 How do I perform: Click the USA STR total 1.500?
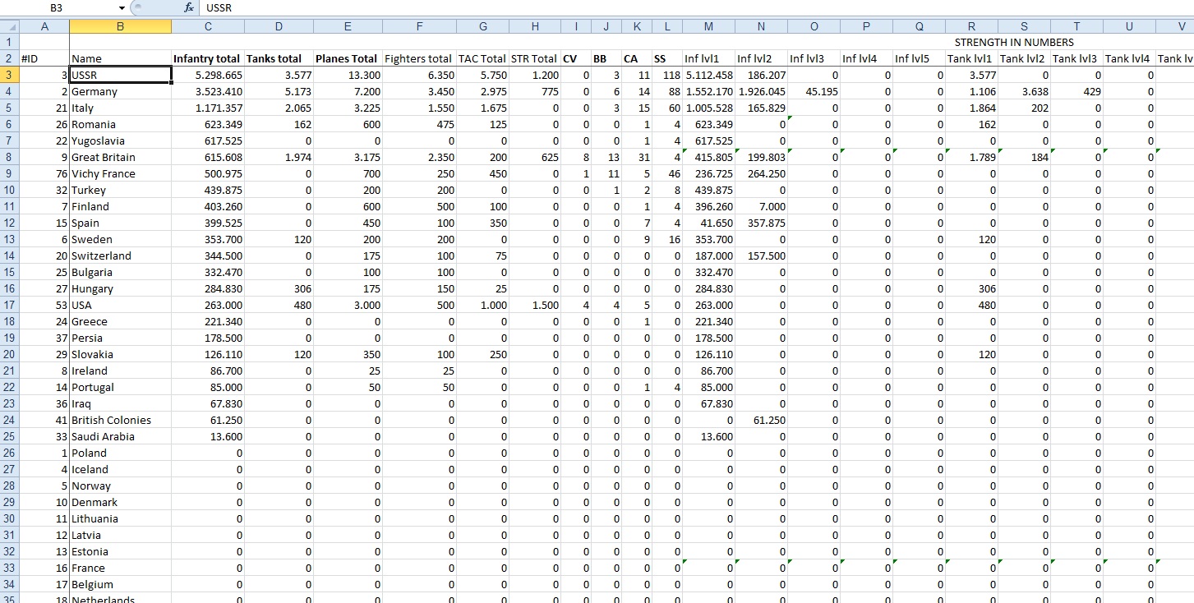point(535,305)
